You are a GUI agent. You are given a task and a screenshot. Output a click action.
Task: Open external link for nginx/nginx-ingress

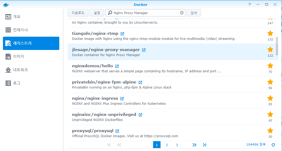pyautogui.click(x=122, y=98)
